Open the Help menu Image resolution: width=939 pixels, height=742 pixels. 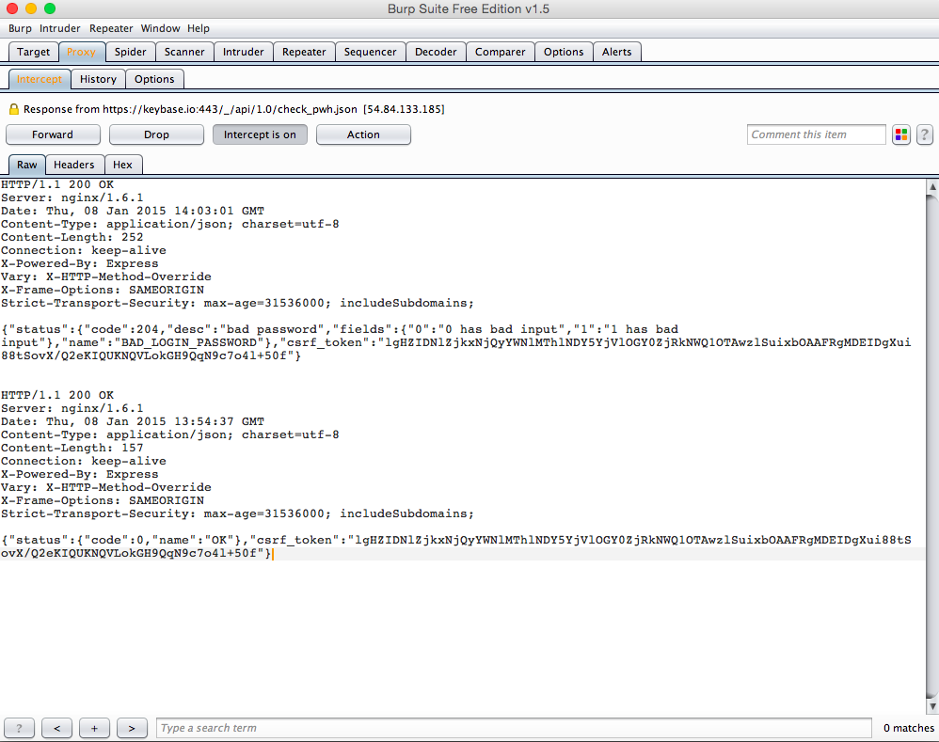point(199,28)
